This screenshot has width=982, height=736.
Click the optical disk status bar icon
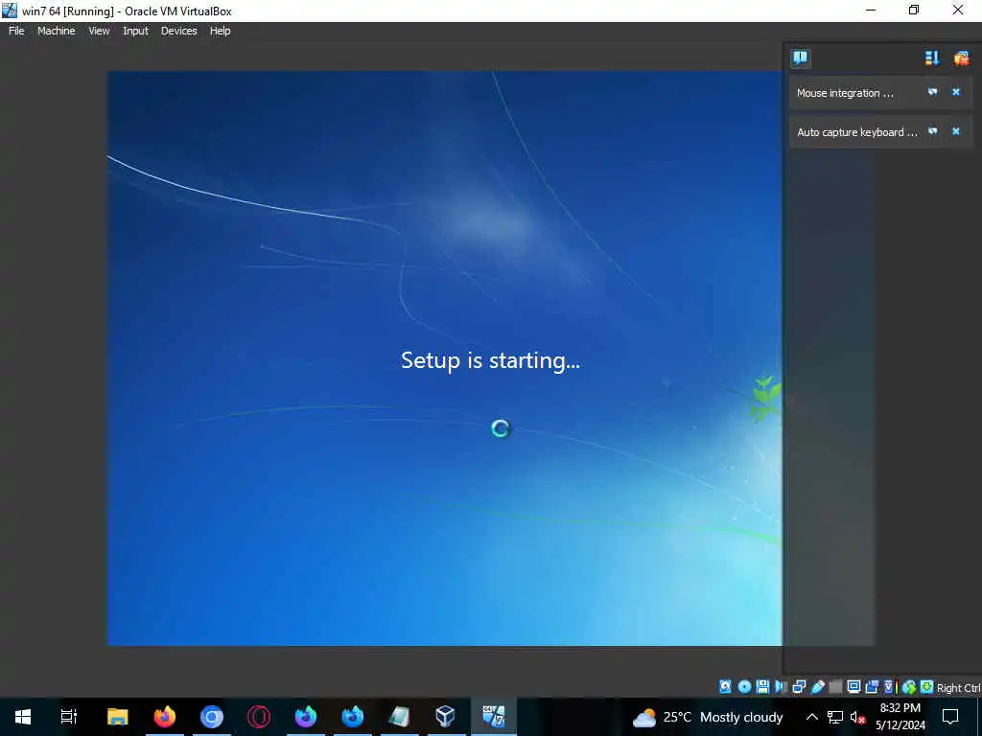[744, 686]
